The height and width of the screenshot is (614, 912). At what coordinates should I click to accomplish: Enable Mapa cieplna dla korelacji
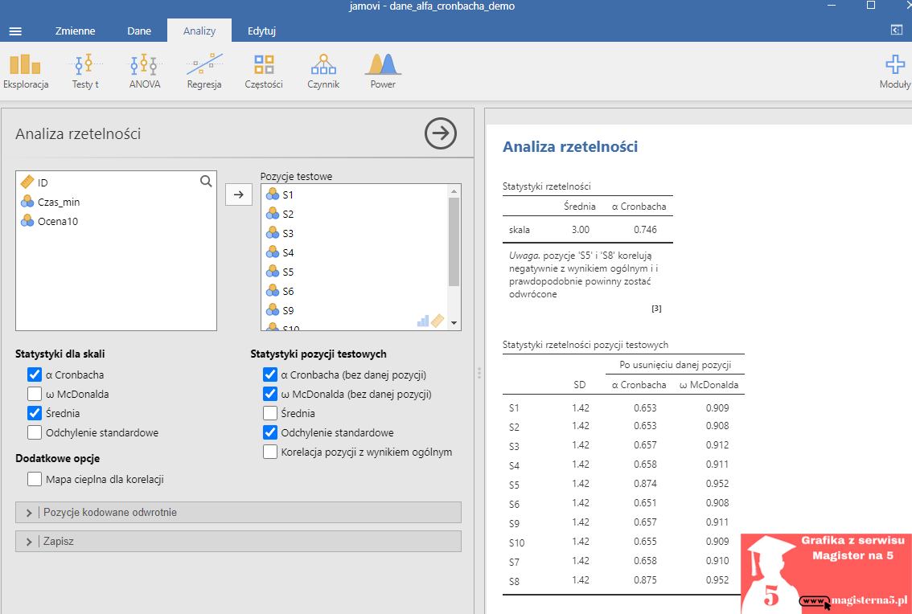pos(35,479)
